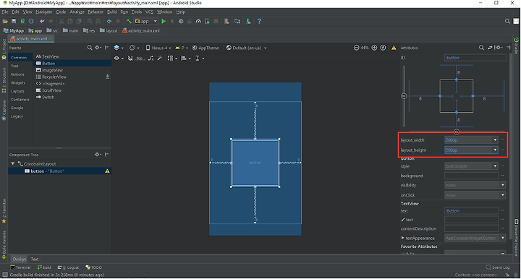Open the Nexus 4 device dropdown
The height and width of the screenshot is (279, 521).
point(158,48)
